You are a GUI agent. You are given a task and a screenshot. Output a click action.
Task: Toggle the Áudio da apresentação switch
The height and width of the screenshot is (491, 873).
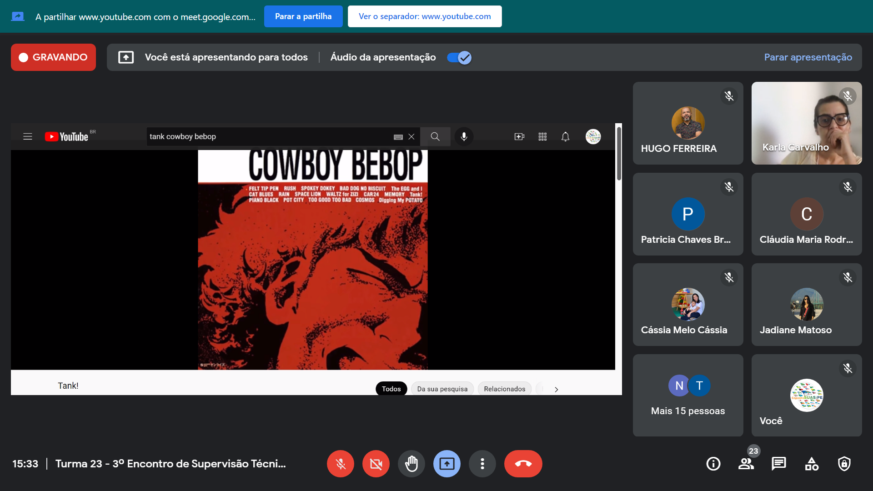[459, 57]
